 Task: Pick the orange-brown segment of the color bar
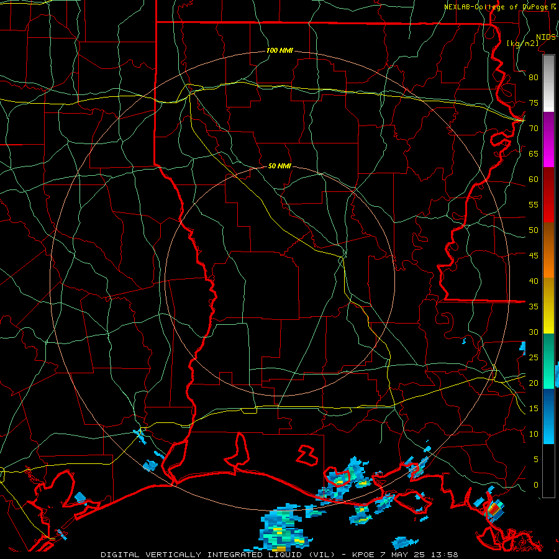(548, 250)
